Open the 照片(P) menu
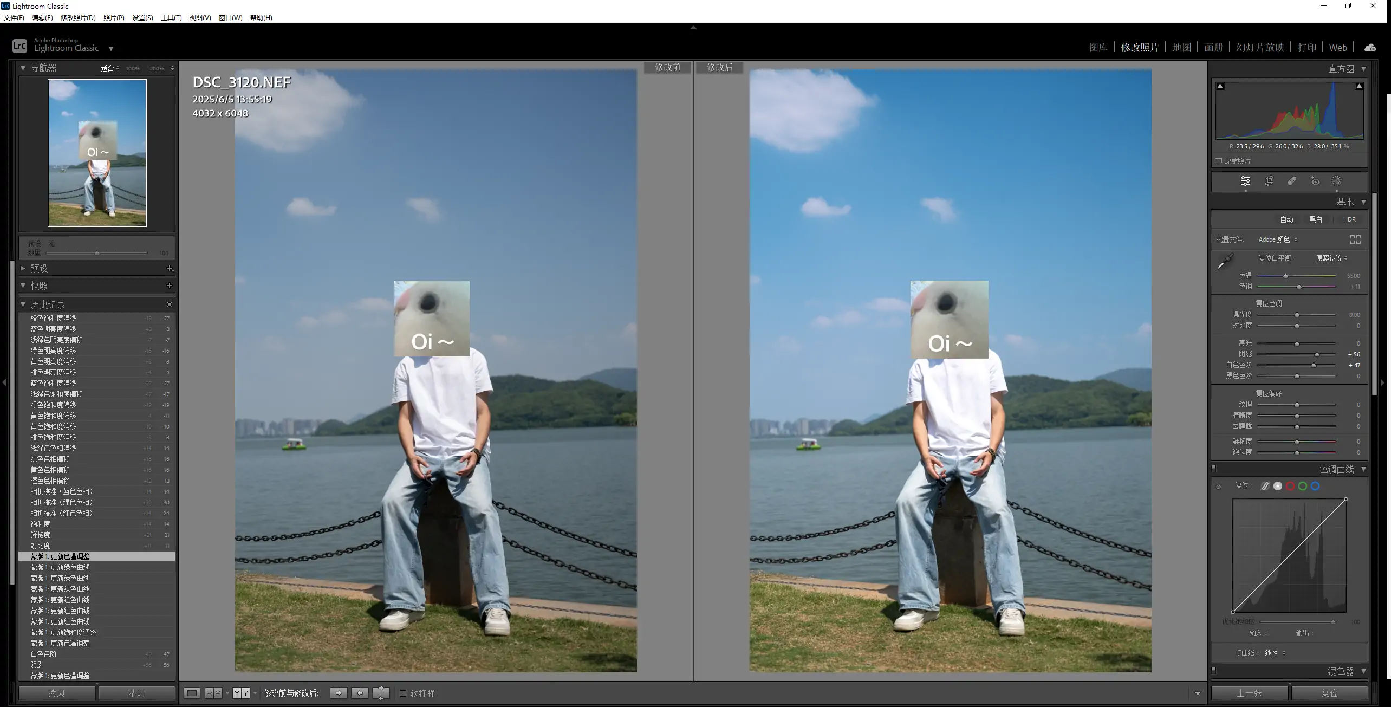 pyautogui.click(x=113, y=17)
